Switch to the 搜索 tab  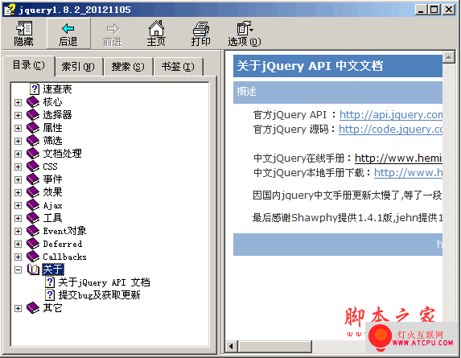coord(128,67)
